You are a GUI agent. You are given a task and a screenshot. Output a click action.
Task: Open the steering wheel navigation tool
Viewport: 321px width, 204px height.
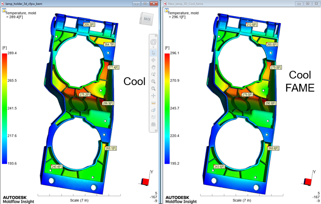pyautogui.click(x=153, y=42)
